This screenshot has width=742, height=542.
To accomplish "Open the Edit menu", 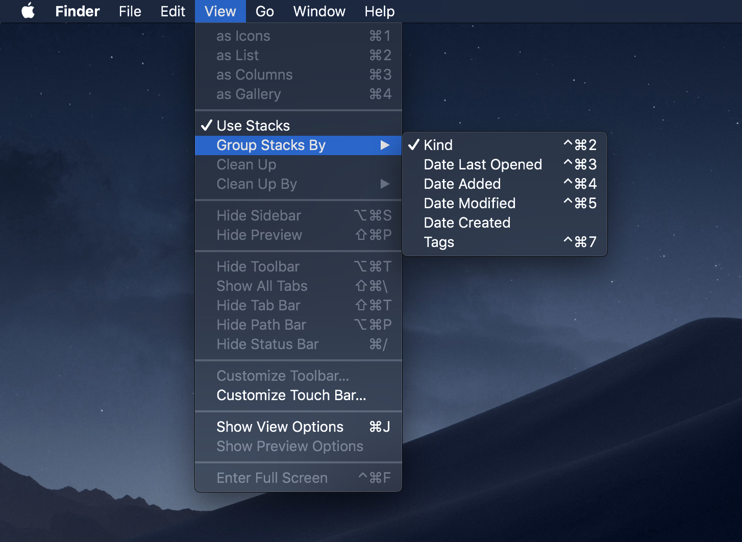I will click(172, 11).
